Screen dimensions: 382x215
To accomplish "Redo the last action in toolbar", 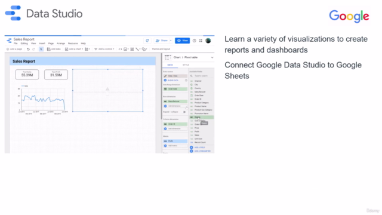I will [33, 49].
